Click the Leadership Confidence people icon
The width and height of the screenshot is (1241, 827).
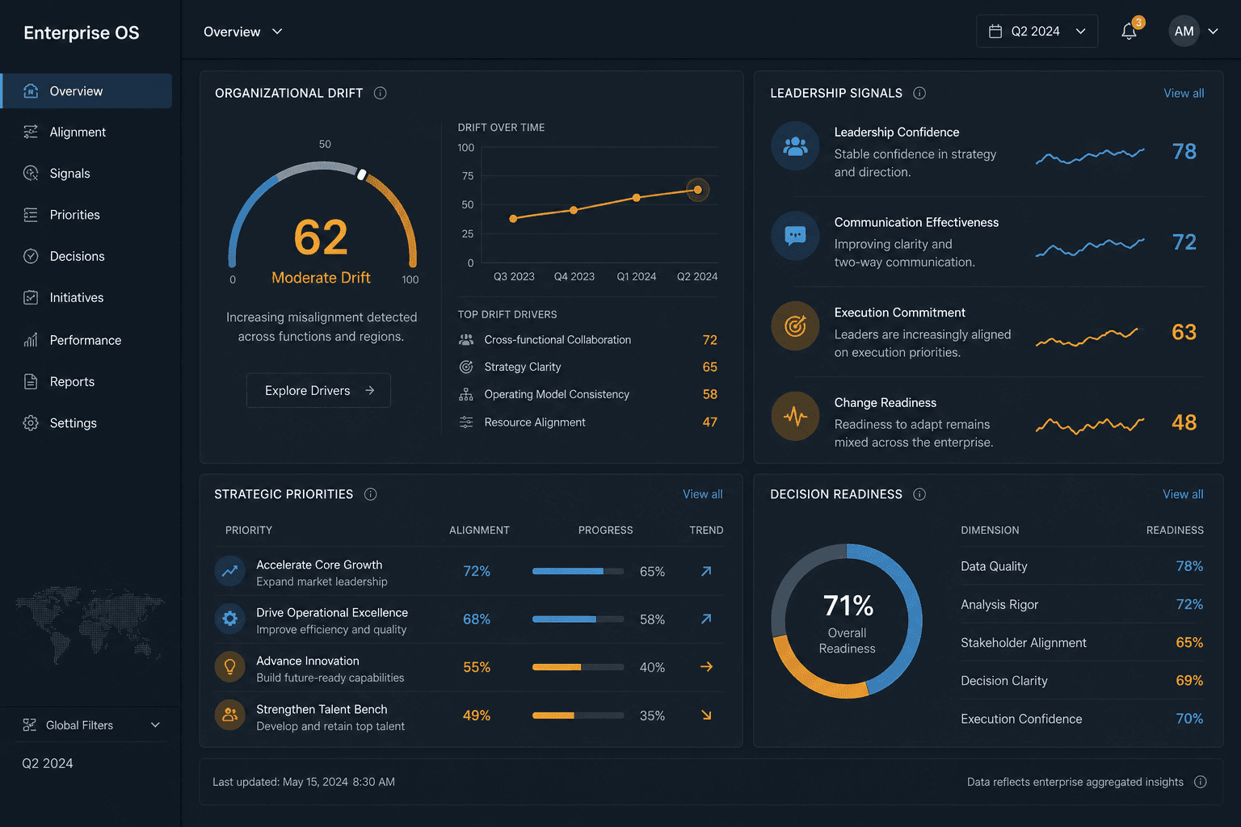(796, 146)
